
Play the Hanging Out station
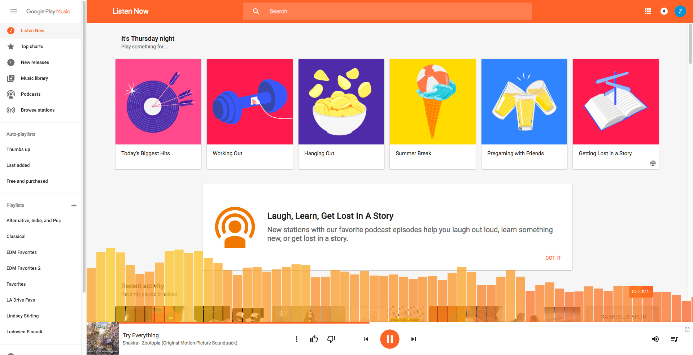click(341, 114)
